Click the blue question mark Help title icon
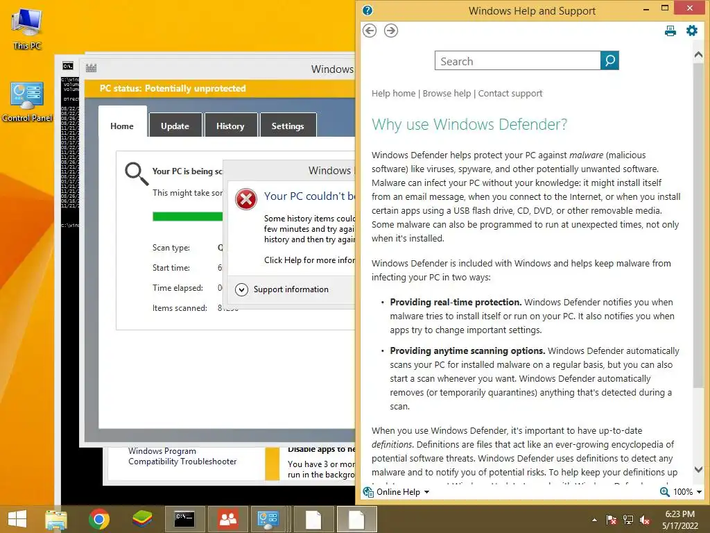710x533 pixels. pos(367,10)
